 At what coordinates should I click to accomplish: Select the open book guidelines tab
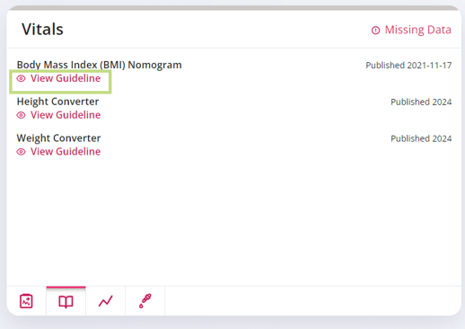tap(66, 301)
